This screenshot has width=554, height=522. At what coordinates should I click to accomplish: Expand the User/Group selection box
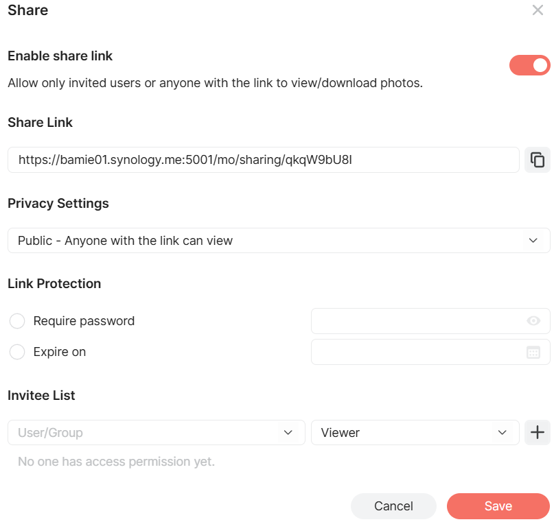(x=156, y=433)
